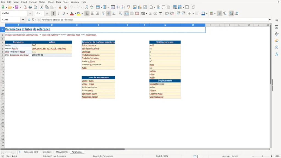The image size is (281, 158).
Task: Open the Borders dropdown arrow
Action: (x=193, y=13)
